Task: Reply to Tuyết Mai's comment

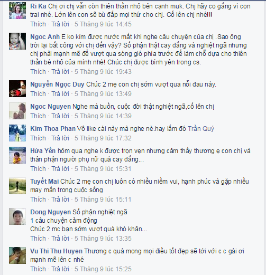Action: point(60,200)
